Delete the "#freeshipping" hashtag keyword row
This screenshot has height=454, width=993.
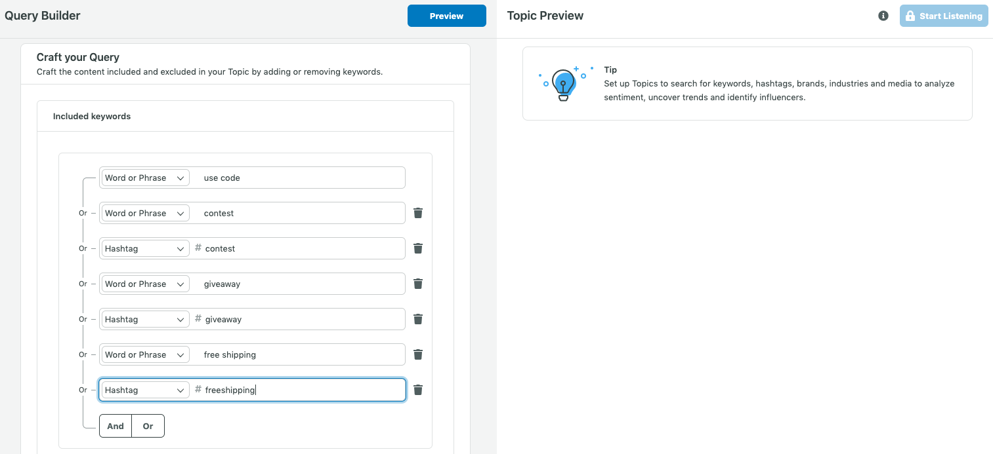click(418, 390)
